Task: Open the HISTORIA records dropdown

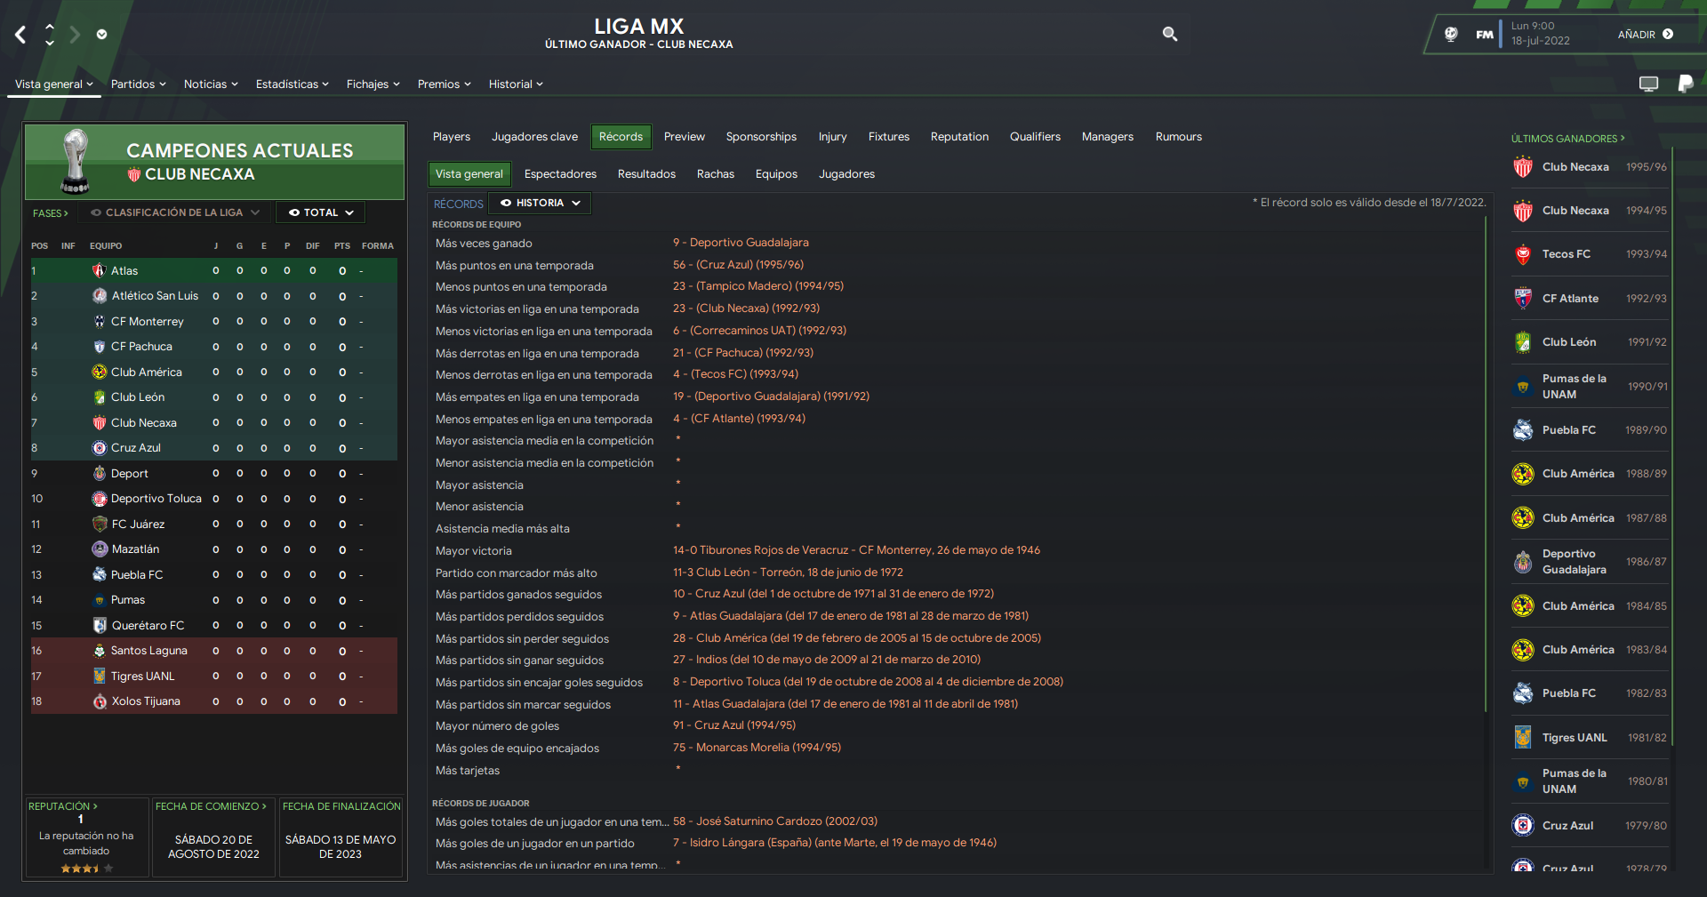Action: 540,204
